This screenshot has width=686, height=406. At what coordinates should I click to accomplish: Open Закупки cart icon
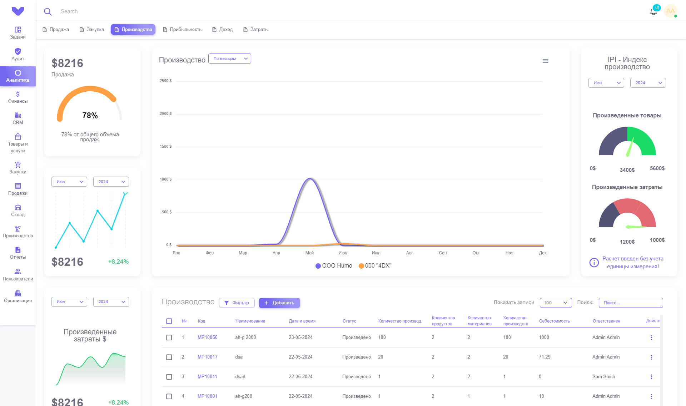click(18, 164)
